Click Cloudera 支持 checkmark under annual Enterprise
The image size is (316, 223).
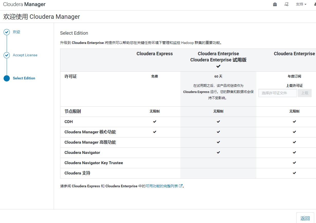click(x=294, y=173)
